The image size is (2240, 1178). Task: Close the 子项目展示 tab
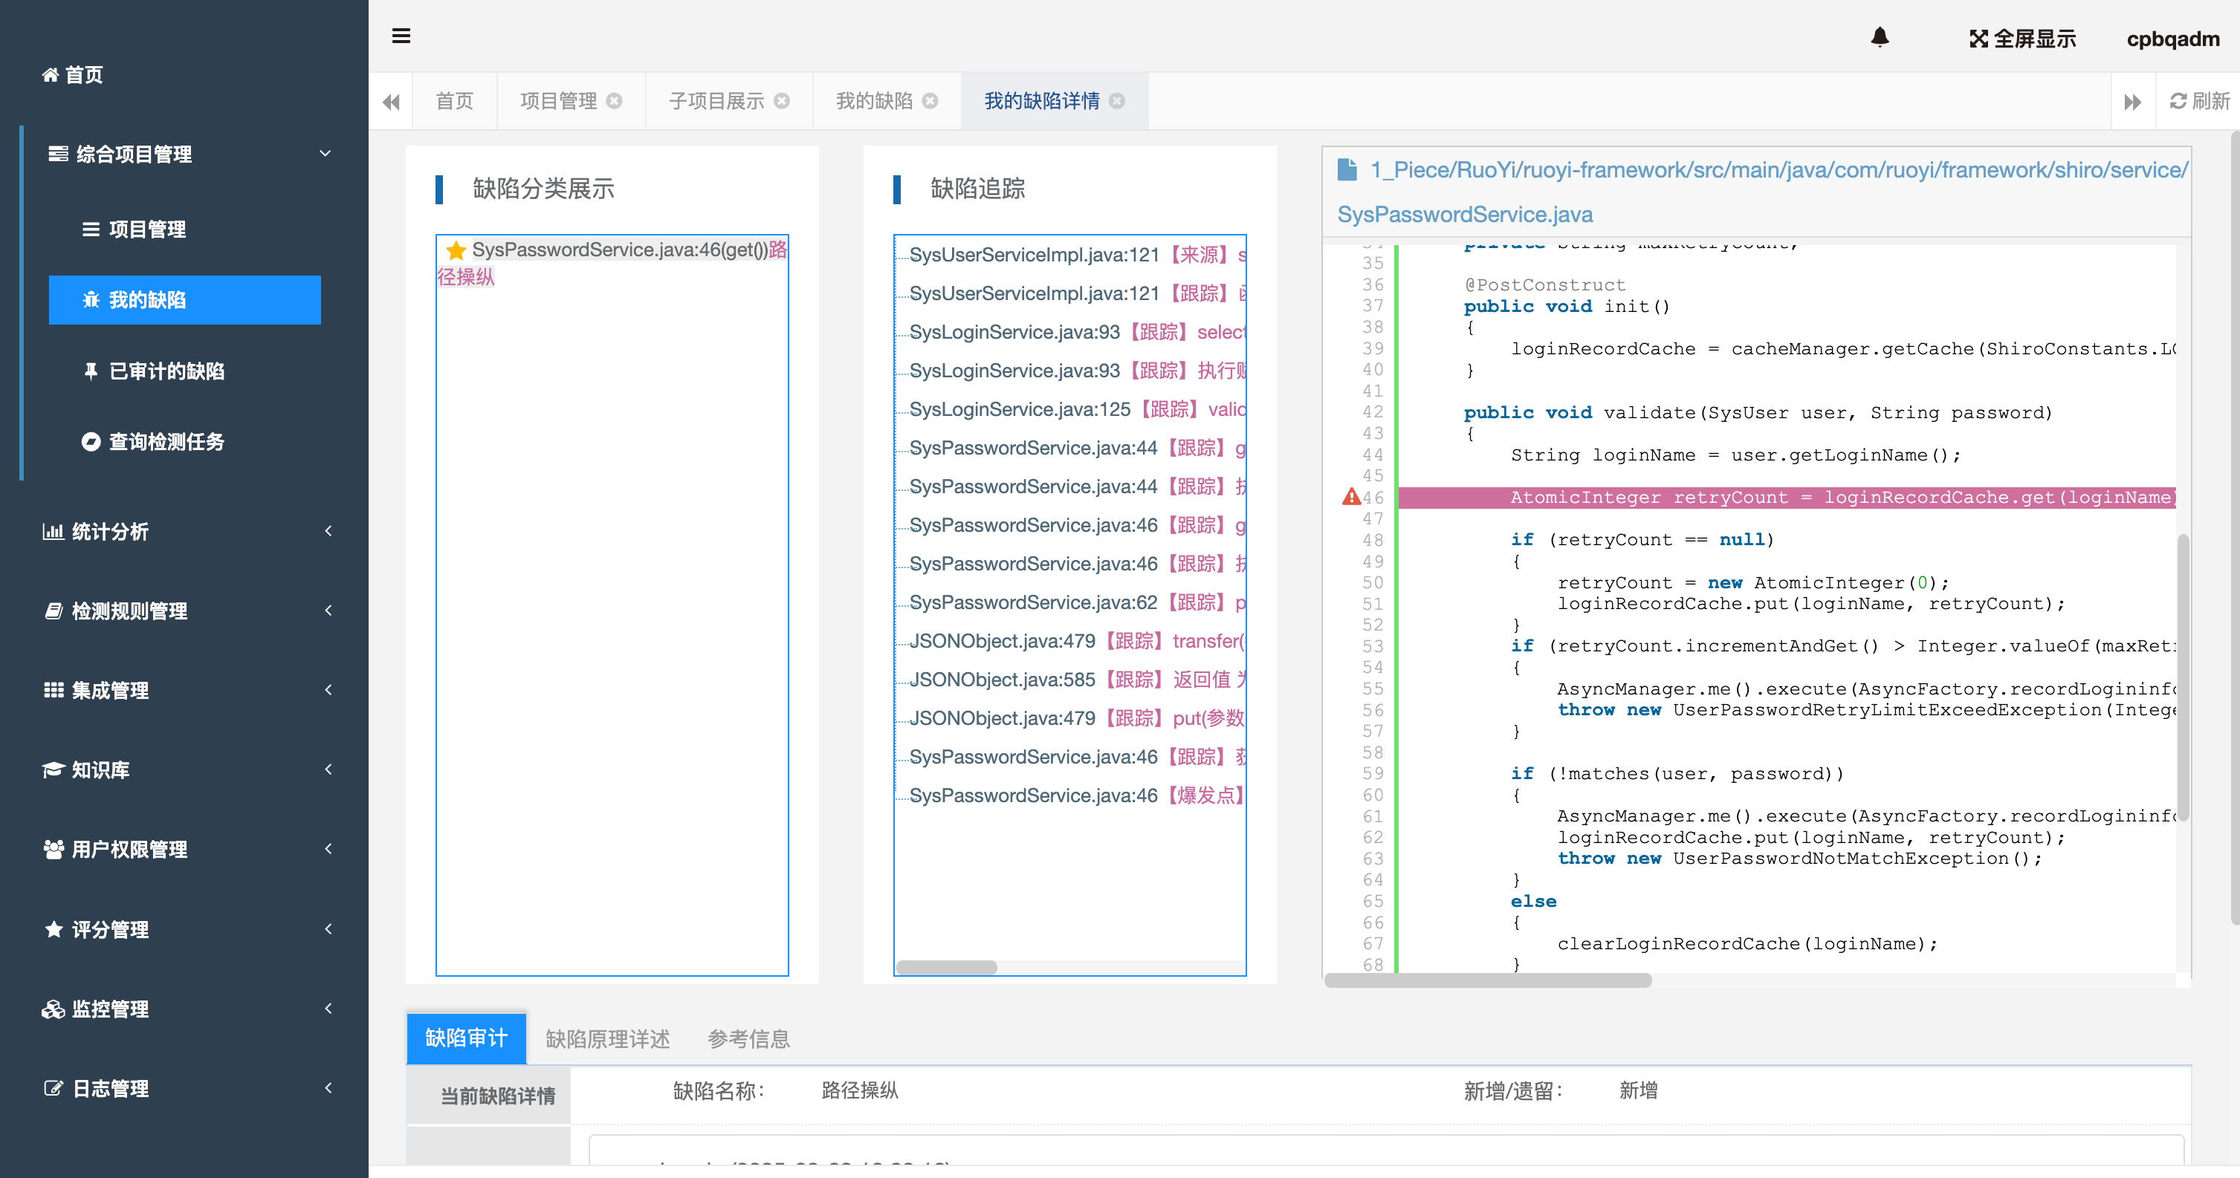click(782, 101)
